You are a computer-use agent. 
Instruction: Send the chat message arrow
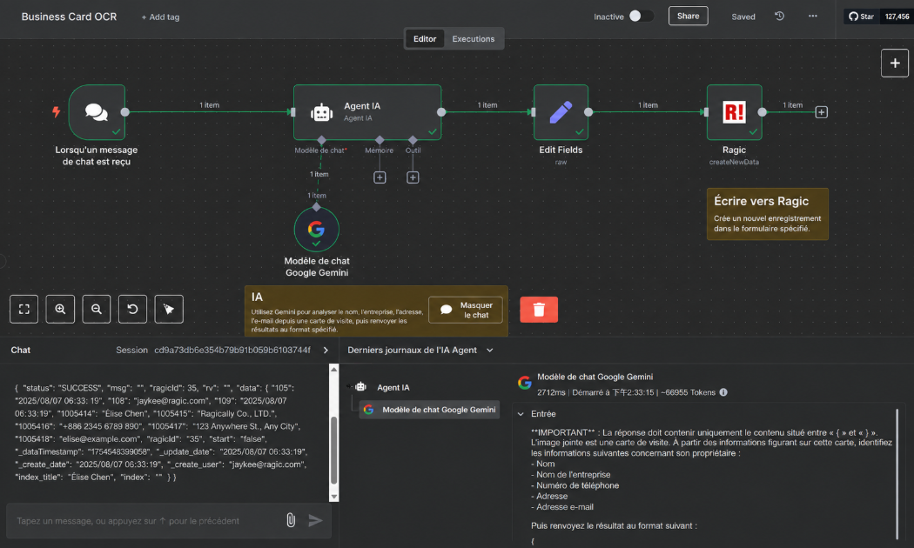click(315, 520)
